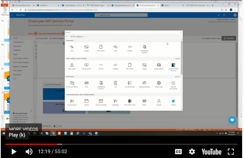This screenshot has width=244, height=158.
Task: Click the web part Search field
Action: click(121, 32)
